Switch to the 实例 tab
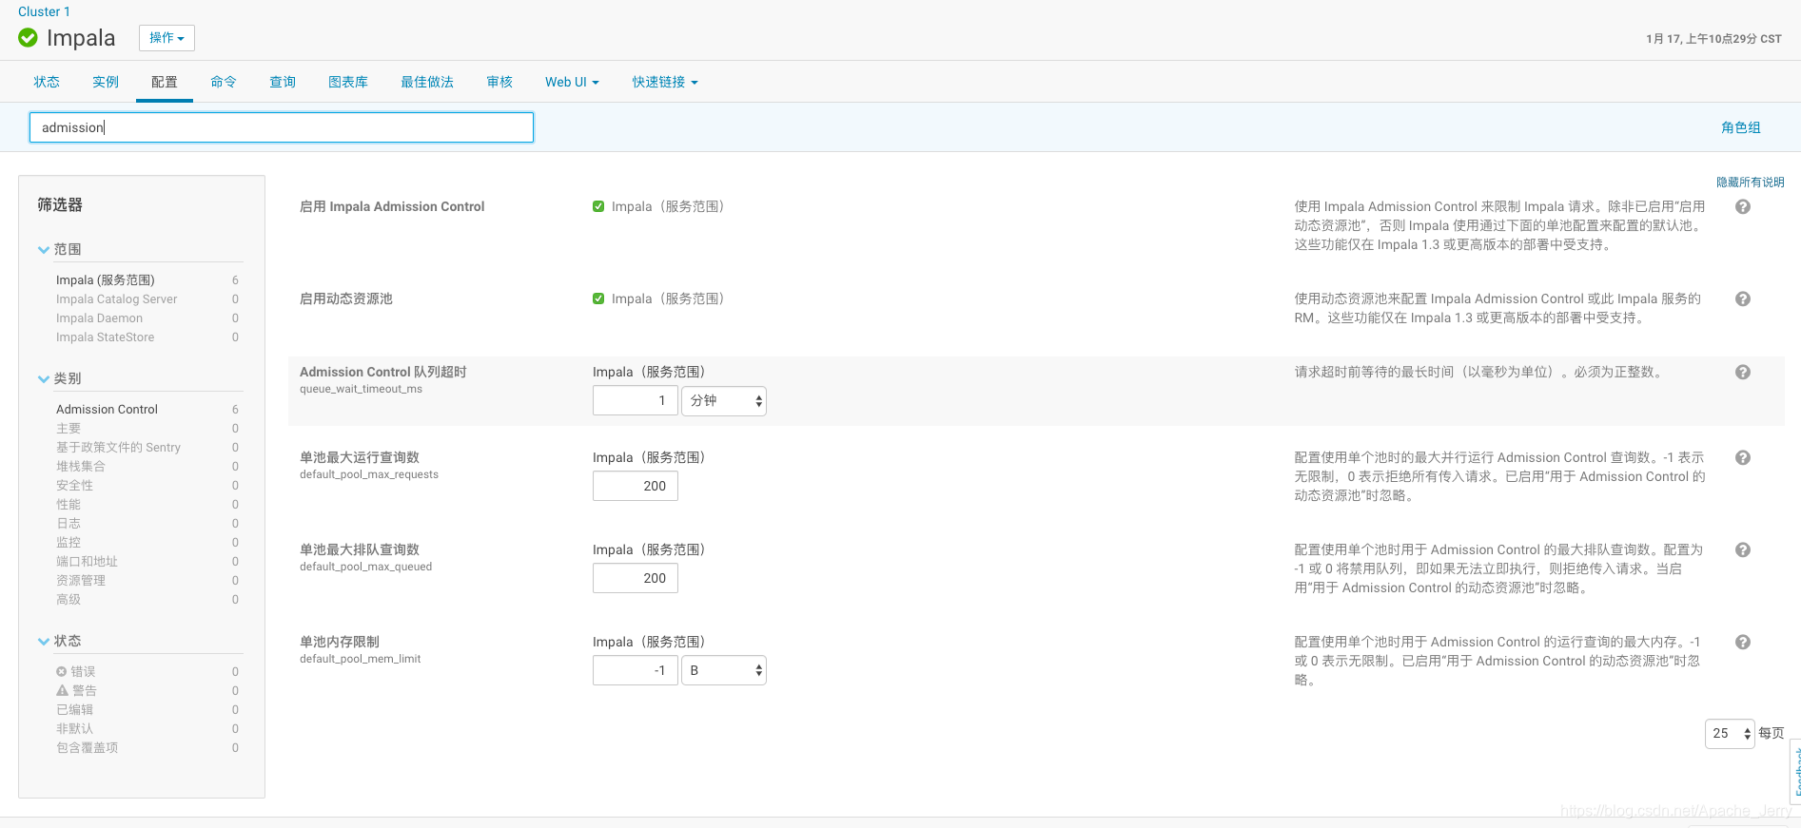1801x828 pixels. 106,82
